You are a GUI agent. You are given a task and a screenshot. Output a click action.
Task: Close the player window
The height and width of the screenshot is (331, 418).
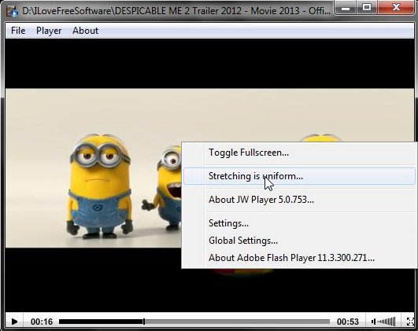(x=396, y=7)
